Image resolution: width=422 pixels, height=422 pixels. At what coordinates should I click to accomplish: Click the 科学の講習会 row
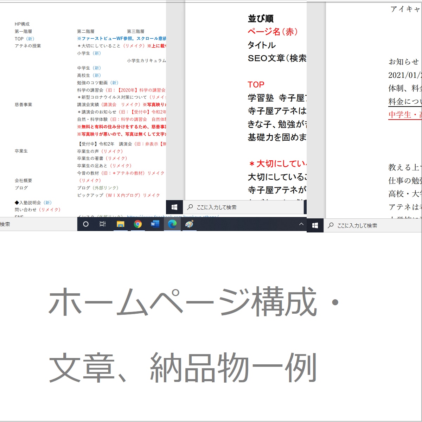coord(122,90)
